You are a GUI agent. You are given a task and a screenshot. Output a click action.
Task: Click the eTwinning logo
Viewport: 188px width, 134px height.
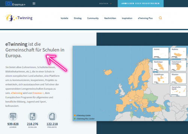point(19,18)
